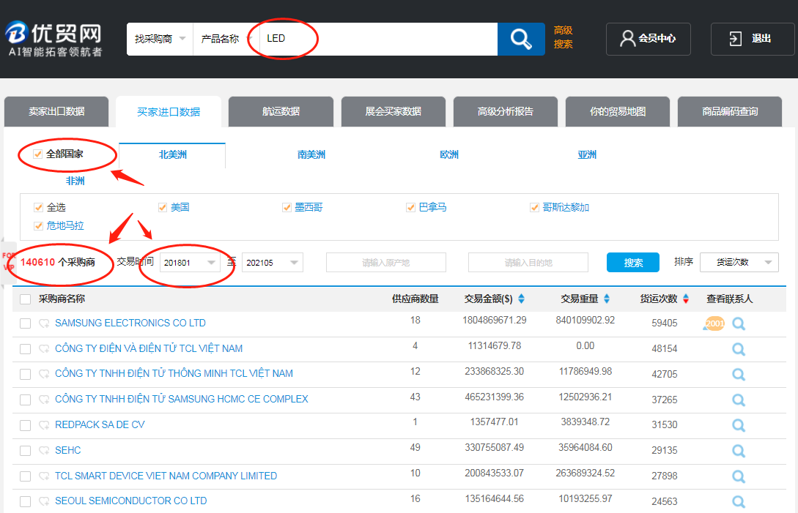Viewport: 798px width, 513px height.
Task: Click the blue search magnifier button
Action: (x=520, y=39)
